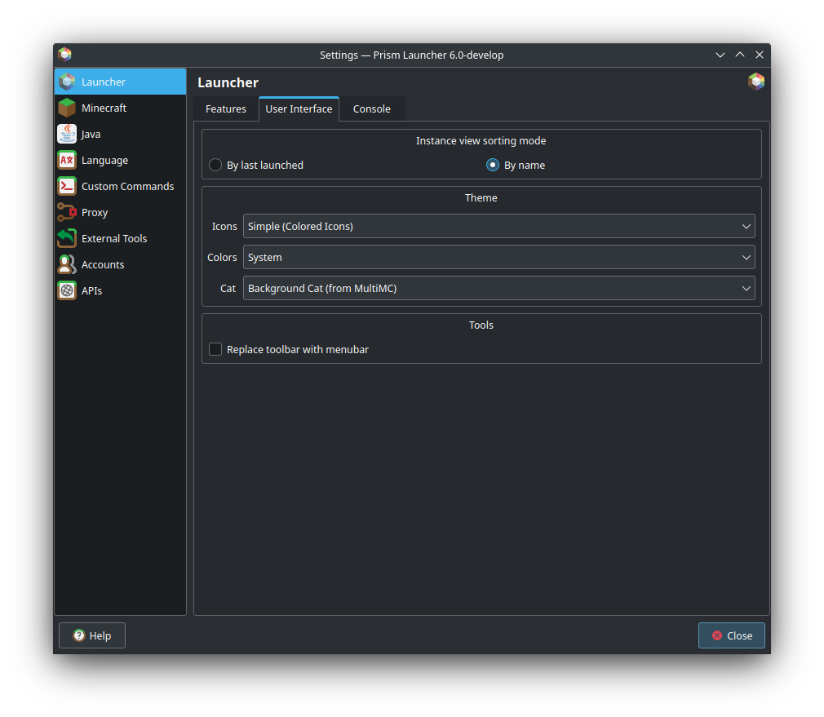Switch to the Features tab
Image resolution: width=824 pixels, height=717 pixels.
[x=226, y=108]
